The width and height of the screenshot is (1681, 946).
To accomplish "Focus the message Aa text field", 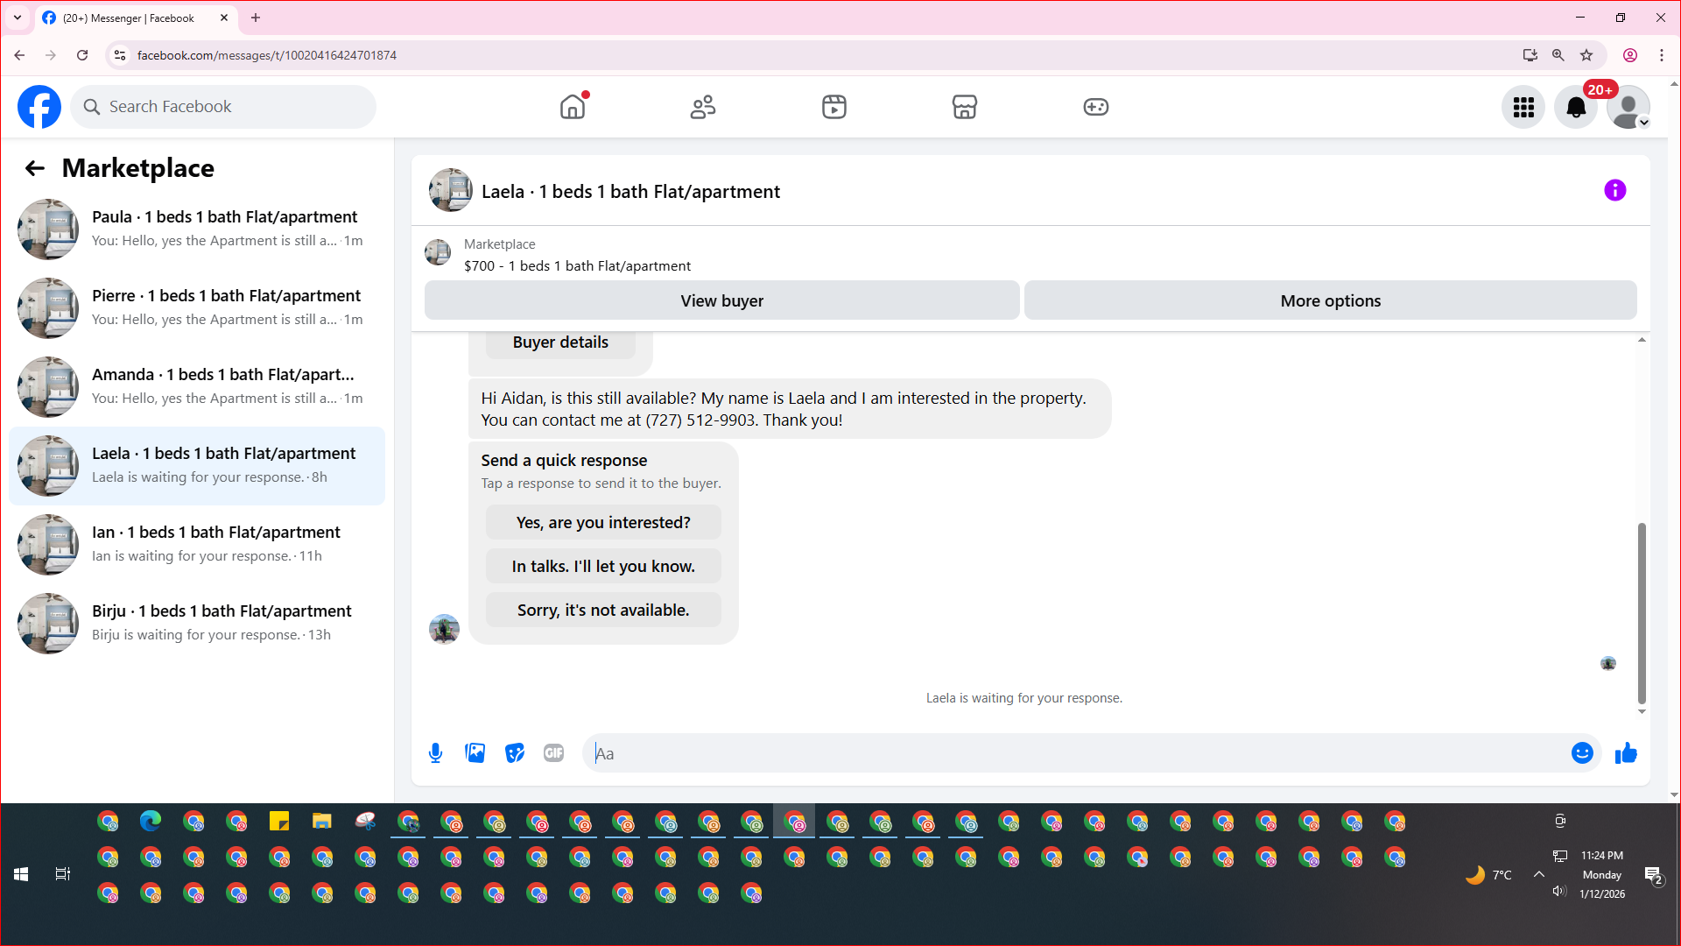I will pos(1077,753).
